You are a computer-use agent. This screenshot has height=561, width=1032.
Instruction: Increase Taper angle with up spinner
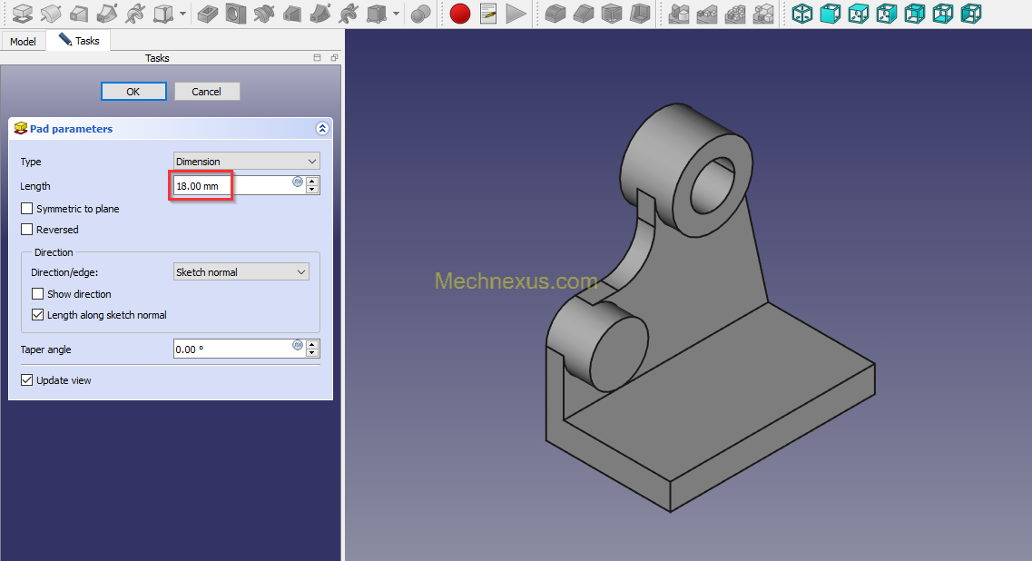tap(312, 345)
